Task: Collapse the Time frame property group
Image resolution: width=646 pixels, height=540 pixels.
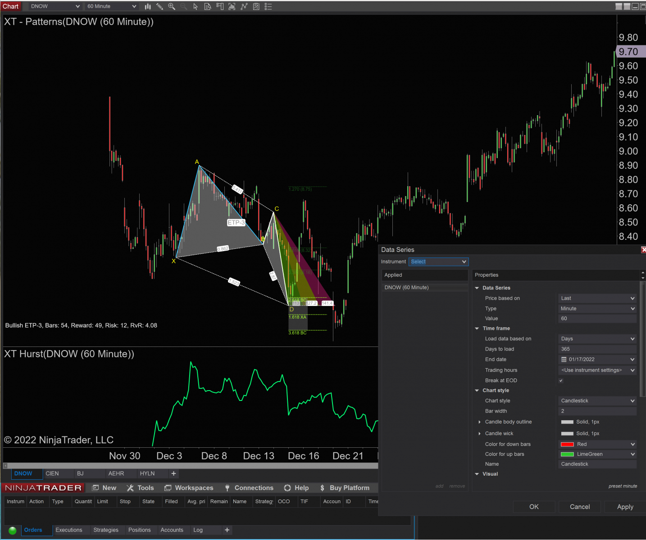Action: (477, 328)
